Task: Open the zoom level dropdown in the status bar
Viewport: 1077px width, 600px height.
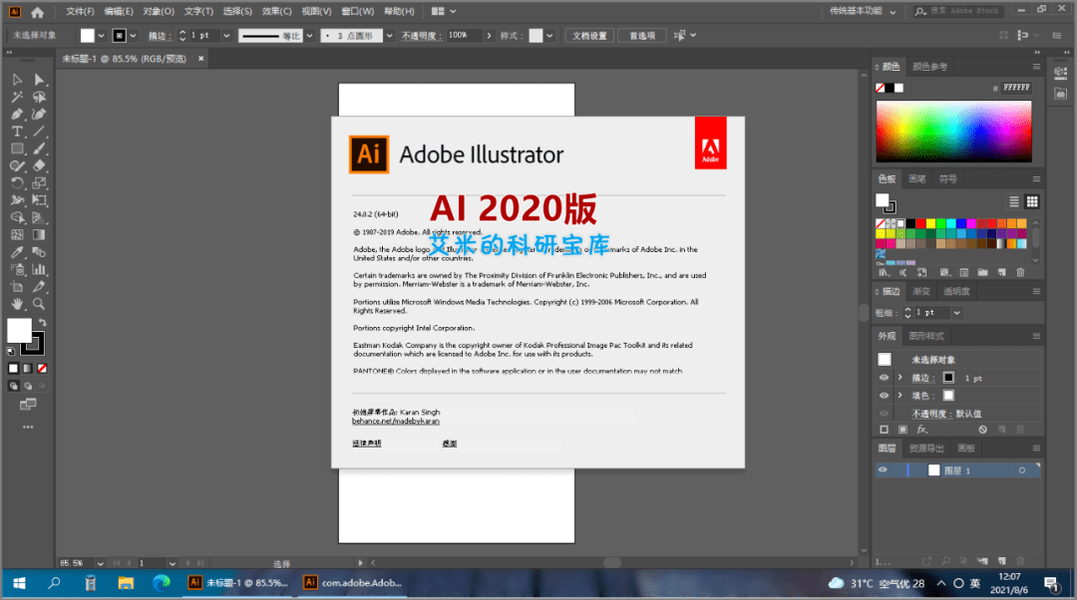Action: click(x=101, y=563)
